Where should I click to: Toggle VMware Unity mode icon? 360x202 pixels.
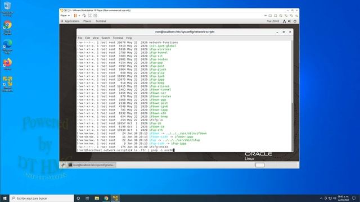point(95,16)
